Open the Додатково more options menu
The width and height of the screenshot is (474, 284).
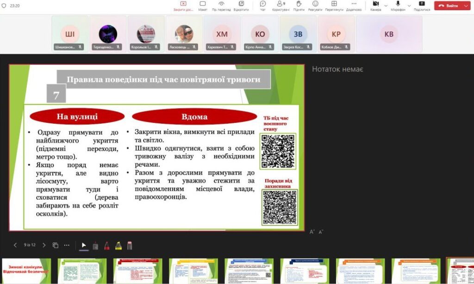tap(354, 6)
